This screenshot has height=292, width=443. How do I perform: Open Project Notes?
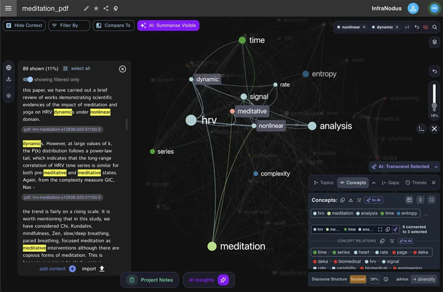150,280
